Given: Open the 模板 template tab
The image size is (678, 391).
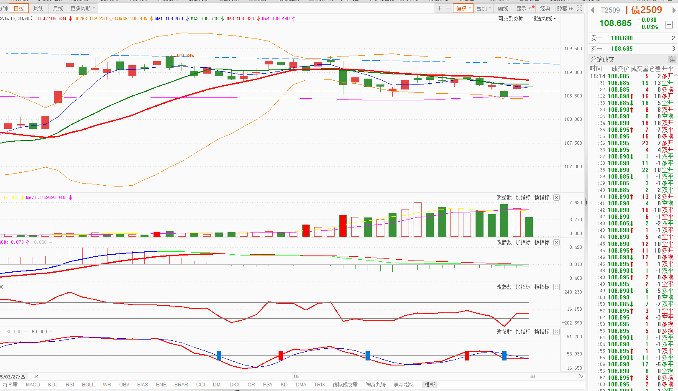Looking at the screenshot, I should [430, 385].
